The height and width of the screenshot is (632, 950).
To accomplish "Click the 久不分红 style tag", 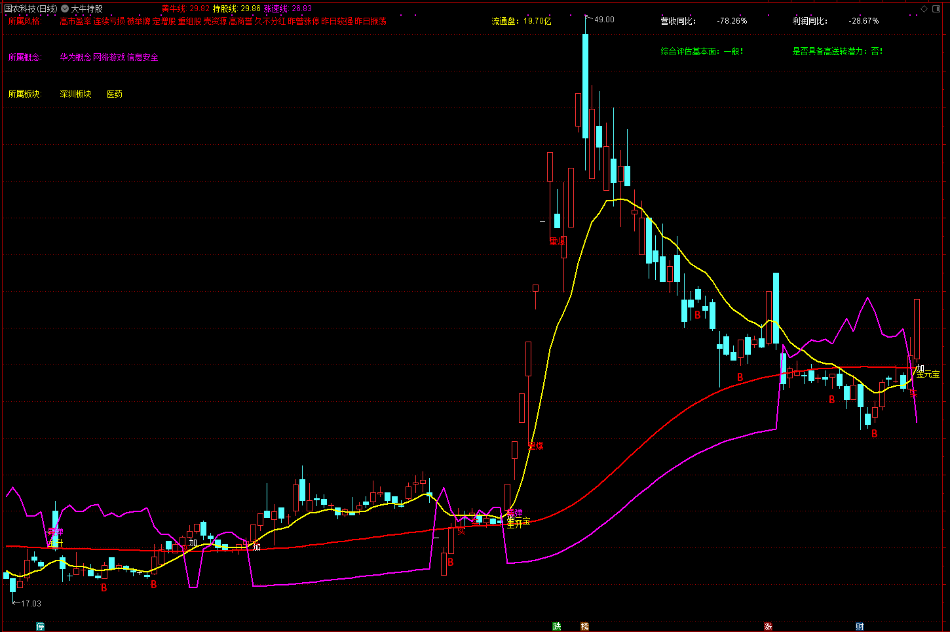I will point(270,21).
